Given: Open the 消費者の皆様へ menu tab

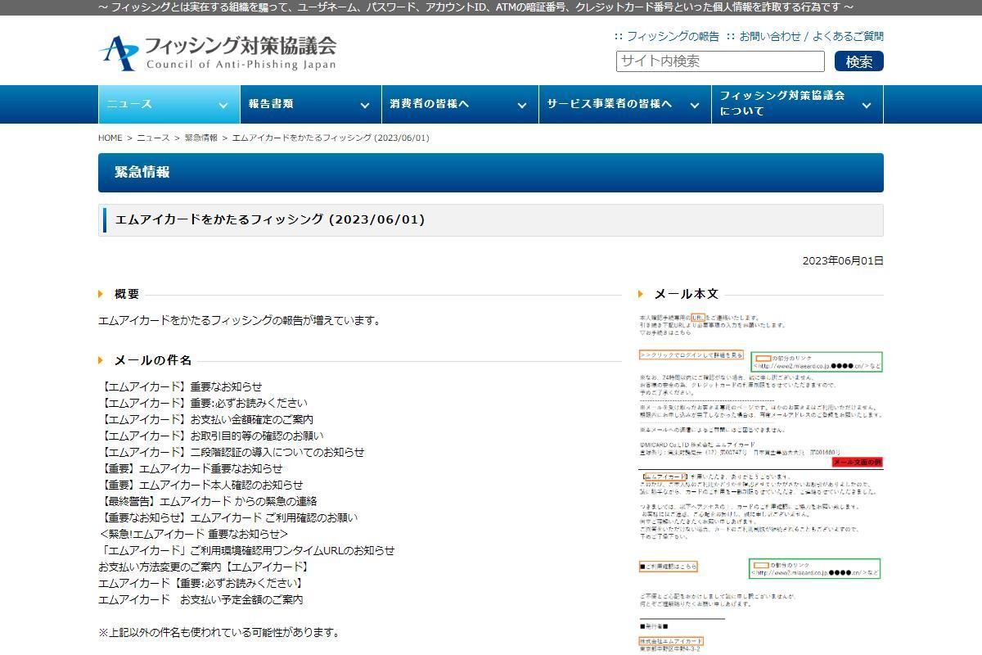Looking at the screenshot, I should click(460, 104).
